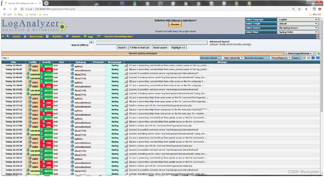Click the Highlight >> button
The image size is (324, 177).
[178, 48]
